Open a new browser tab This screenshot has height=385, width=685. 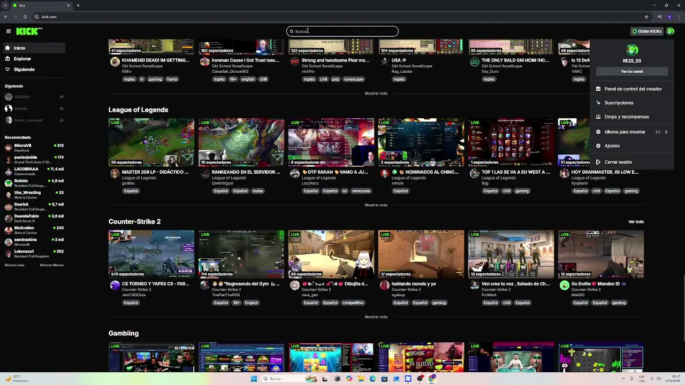tap(78, 5)
